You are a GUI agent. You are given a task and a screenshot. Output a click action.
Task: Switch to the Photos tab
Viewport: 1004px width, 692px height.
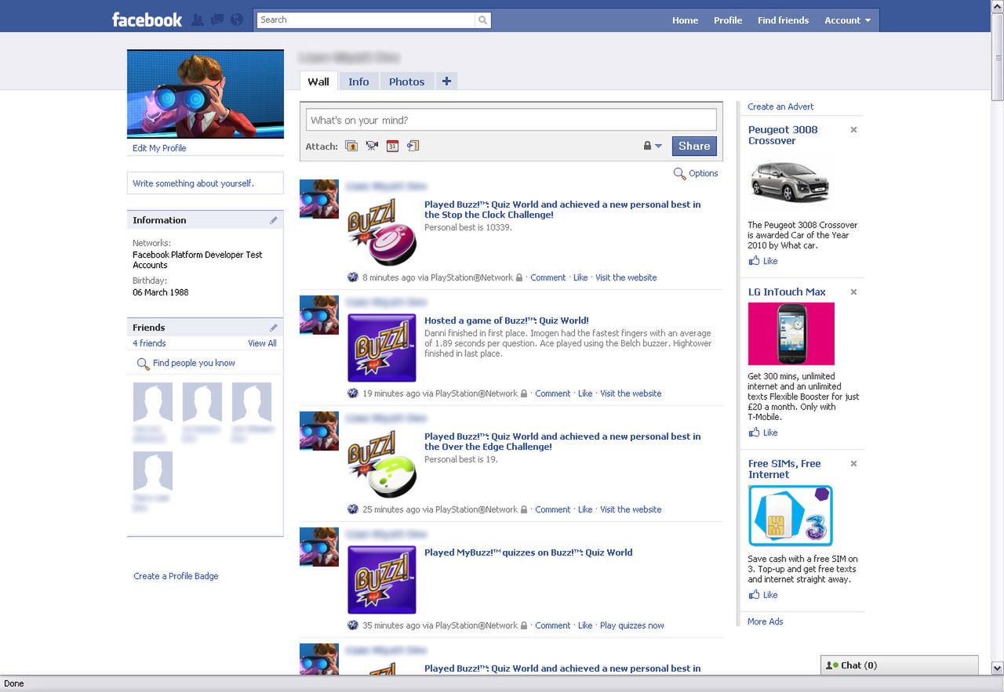[x=406, y=82]
